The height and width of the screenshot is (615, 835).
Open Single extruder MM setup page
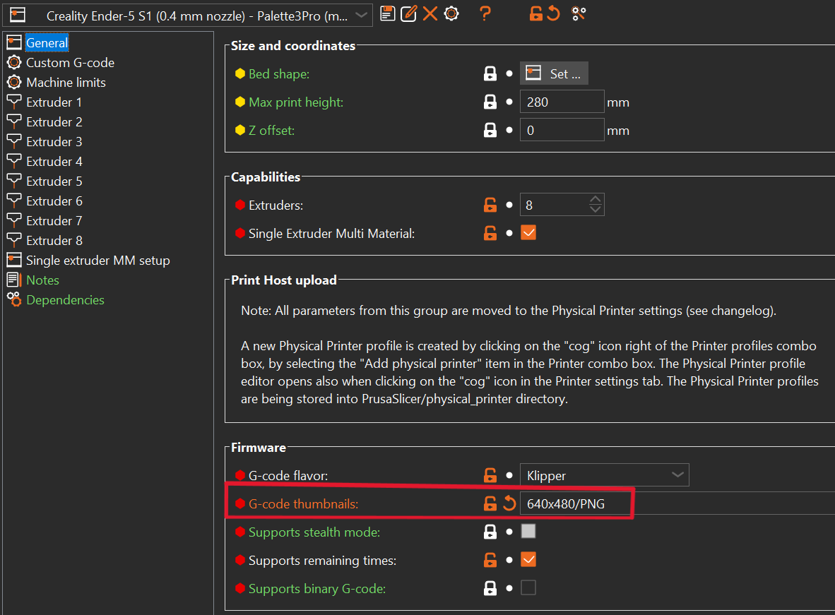coord(97,261)
